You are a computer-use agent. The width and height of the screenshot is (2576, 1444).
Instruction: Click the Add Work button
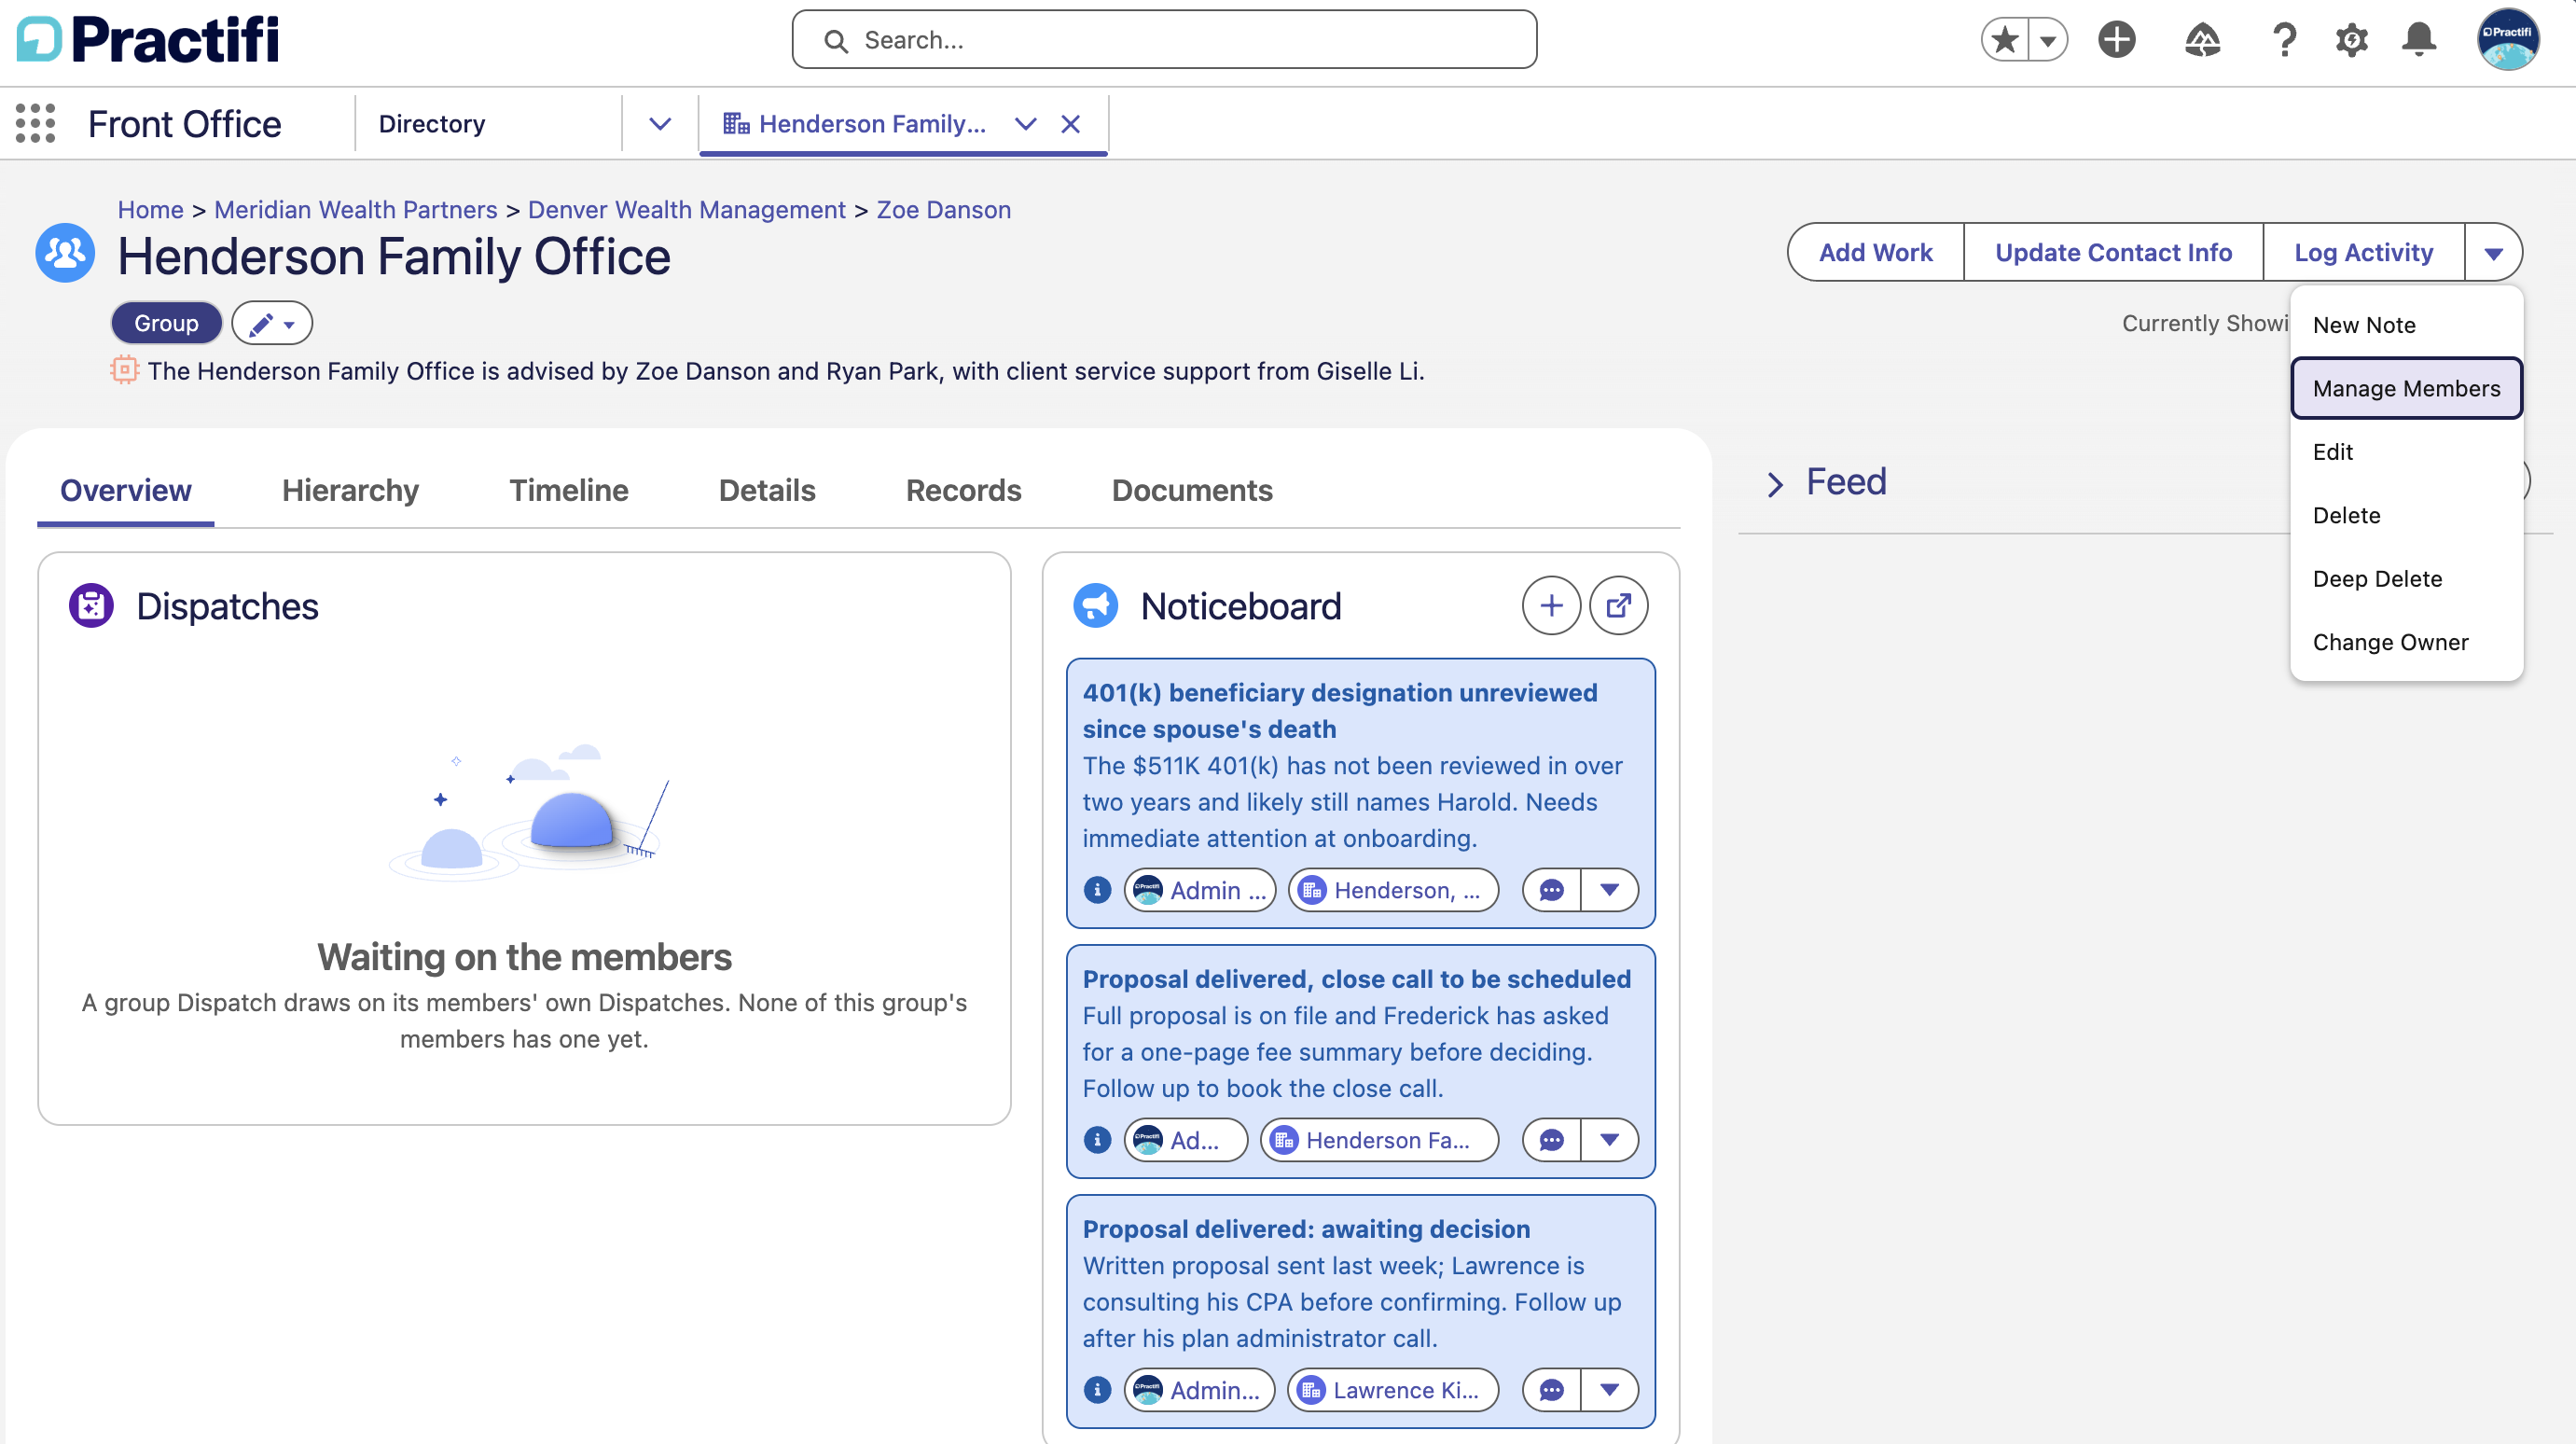(x=1875, y=252)
